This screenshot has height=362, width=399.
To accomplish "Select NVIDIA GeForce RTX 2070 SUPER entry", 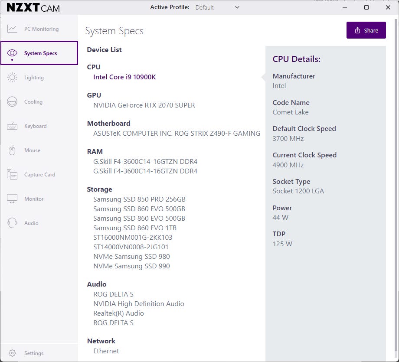I will tap(144, 105).
